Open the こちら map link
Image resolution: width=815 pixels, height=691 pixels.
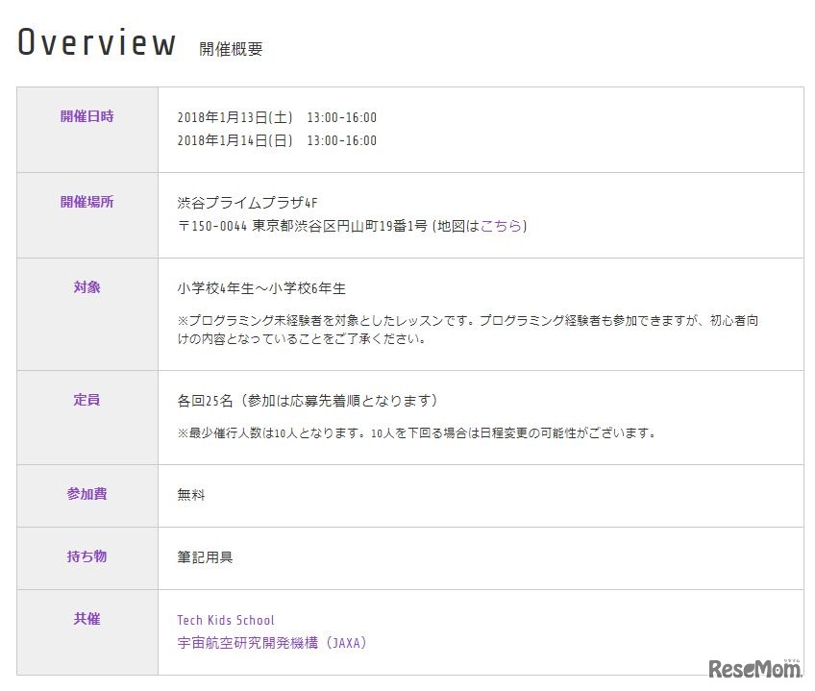pos(501,226)
